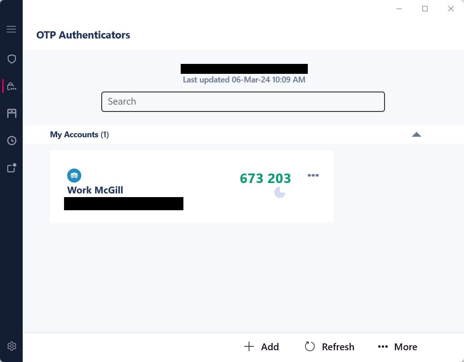Click the notification square icon in sidebar
464x362 pixels.
[x=12, y=168]
